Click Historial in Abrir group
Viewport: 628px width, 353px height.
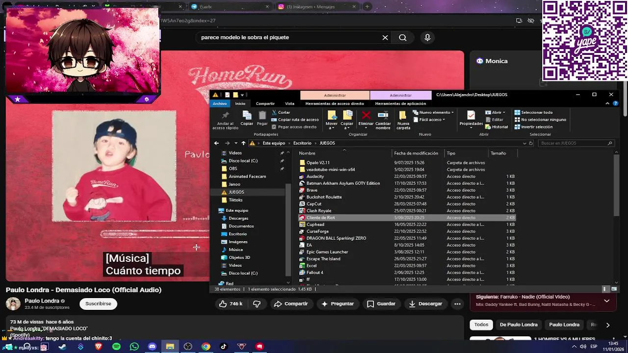(x=497, y=127)
